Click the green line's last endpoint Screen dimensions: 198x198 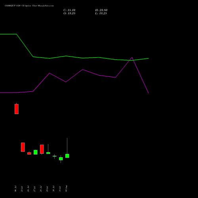point(148,58)
